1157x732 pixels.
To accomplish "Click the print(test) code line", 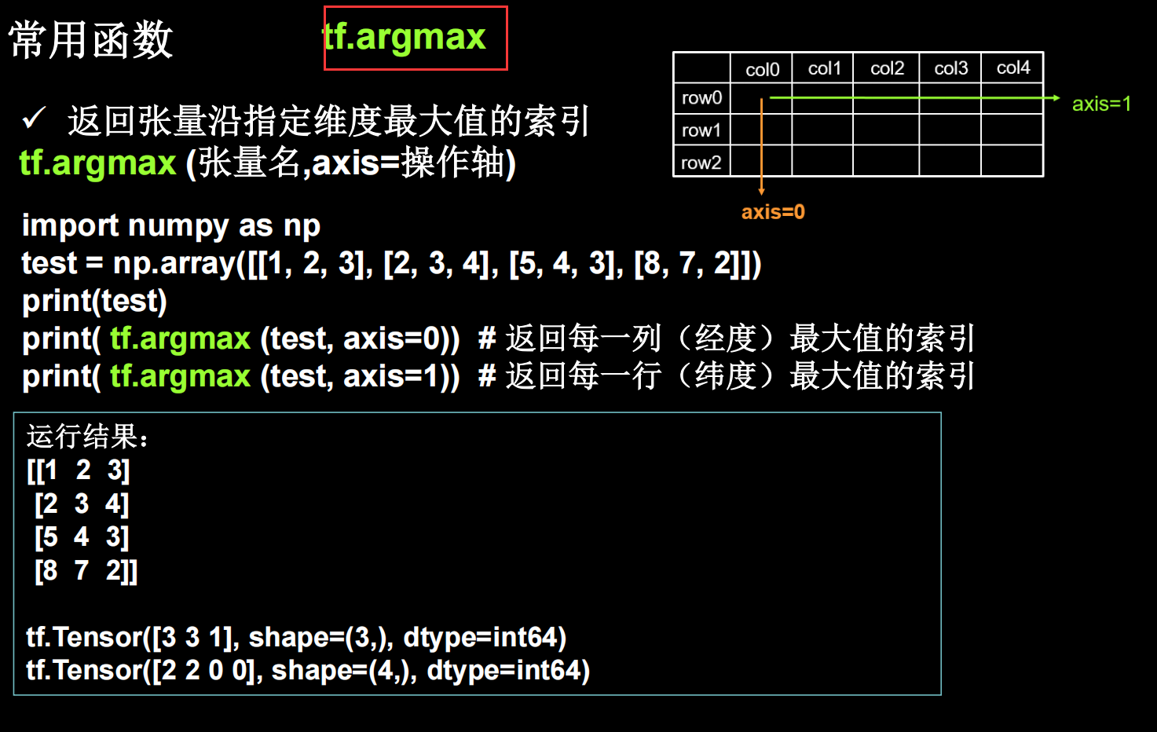I will click(94, 302).
